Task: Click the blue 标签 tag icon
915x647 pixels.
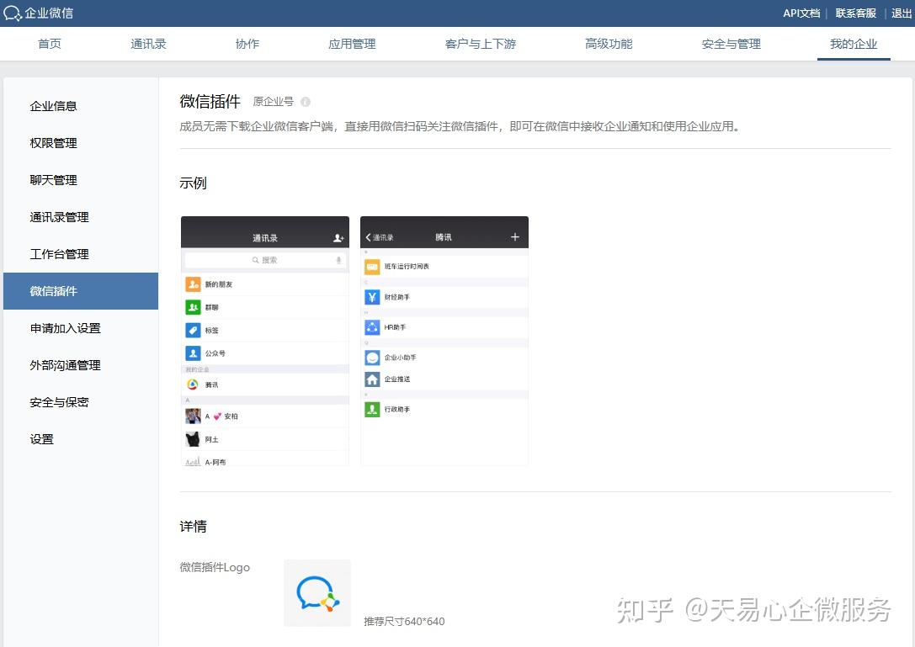Action: [x=193, y=330]
